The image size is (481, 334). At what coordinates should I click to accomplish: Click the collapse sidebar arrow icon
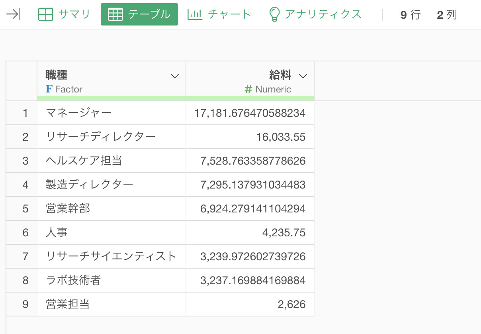click(x=14, y=15)
